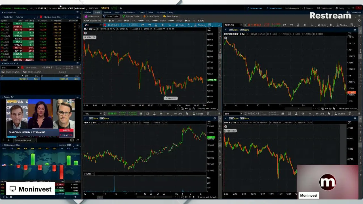Viewport: 363px width, 204px height.
Task: Click Share icon on top-left $DJI chart
Action: pyautogui.click(x=142, y=25)
